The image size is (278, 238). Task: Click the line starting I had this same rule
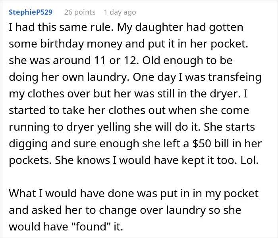126,27
